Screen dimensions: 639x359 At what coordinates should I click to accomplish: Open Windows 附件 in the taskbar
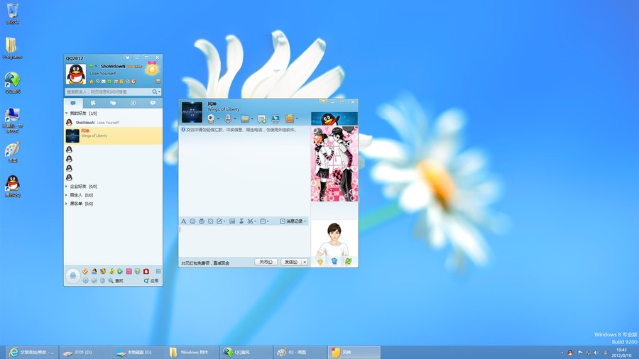[192, 352]
